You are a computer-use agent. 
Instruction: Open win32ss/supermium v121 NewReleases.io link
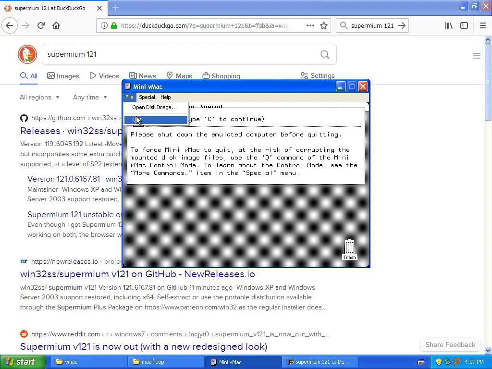[x=137, y=274]
